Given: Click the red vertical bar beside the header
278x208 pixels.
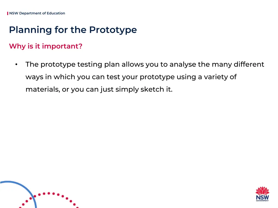Looking at the screenshot, I should pyautogui.click(x=8, y=13).
